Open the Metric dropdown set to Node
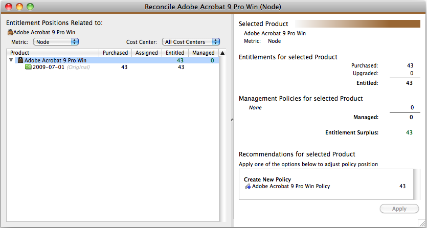The width and height of the screenshot is (427, 228). 56,42
